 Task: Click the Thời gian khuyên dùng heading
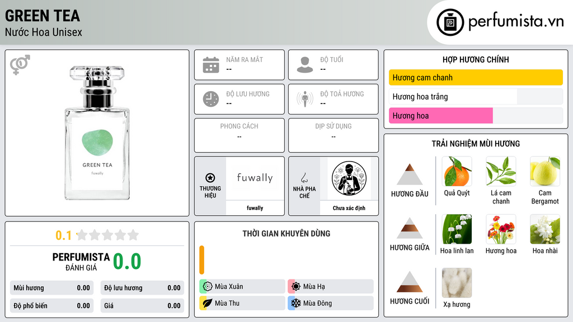[x=286, y=234]
